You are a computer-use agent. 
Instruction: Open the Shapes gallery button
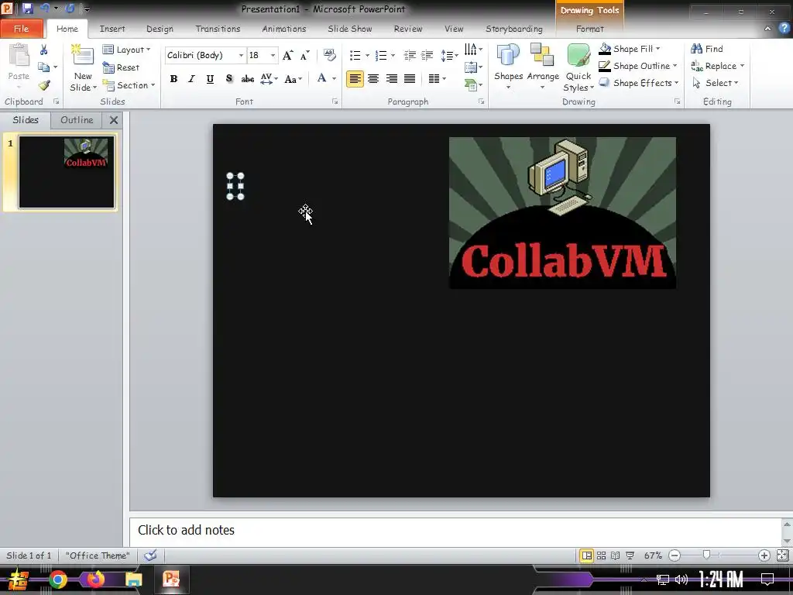pyautogui.click(x=508, y=67)
